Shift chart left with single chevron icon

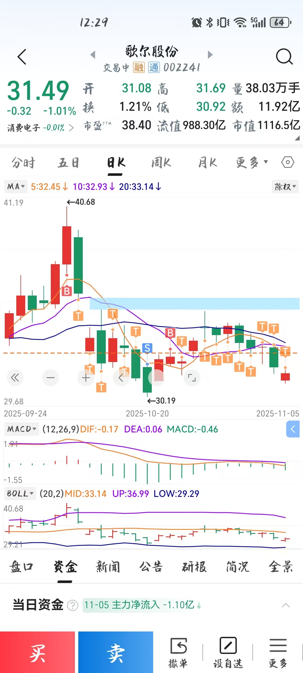pos(121,378)
